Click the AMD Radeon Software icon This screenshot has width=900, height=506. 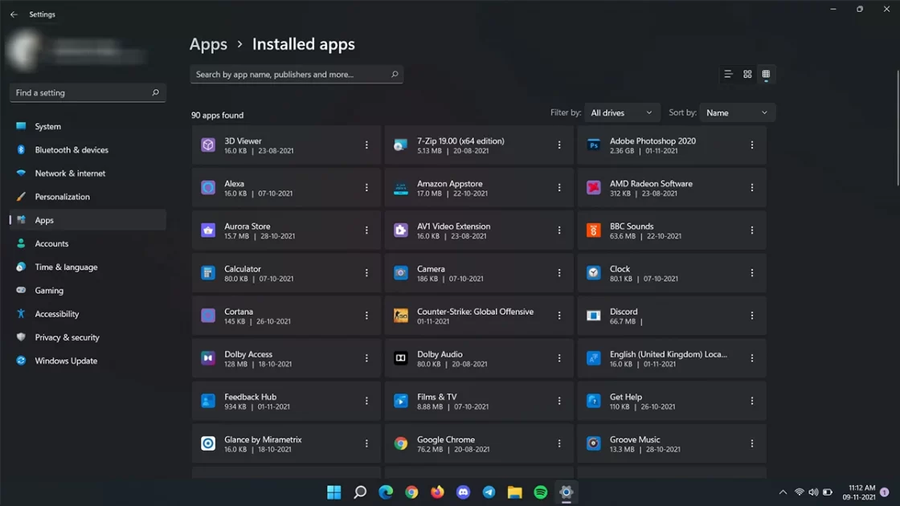pyautogui.click(x=593, y=188)
